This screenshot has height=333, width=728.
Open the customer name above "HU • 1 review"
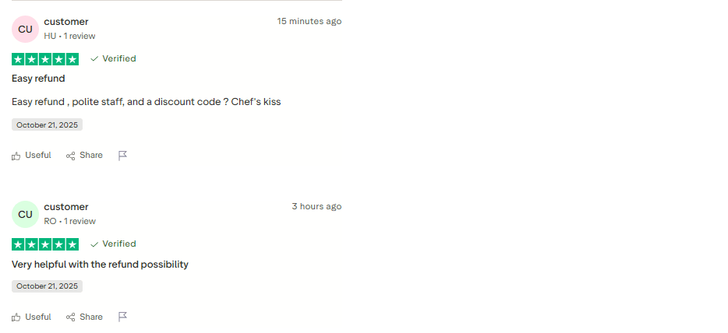(x=66, y=22)
